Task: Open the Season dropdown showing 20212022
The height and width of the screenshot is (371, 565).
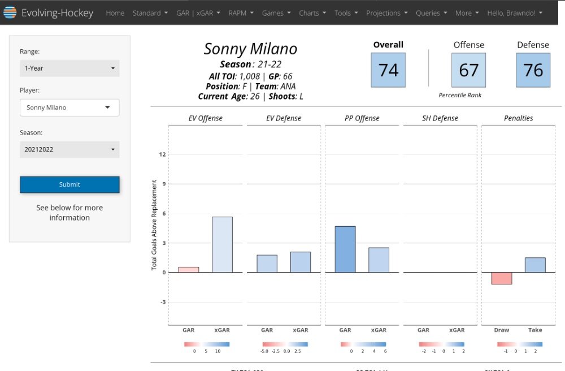Action: tap(69, 149)
